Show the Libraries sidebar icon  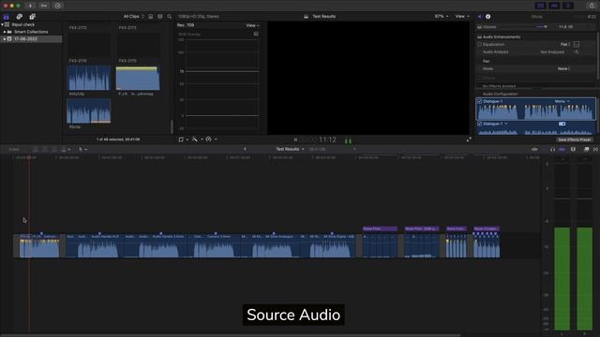pyautogui.click(x=7, y=17)
